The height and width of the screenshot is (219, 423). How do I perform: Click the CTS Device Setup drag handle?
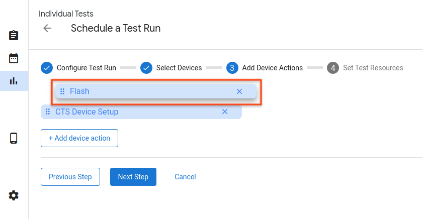coord(48,112)
